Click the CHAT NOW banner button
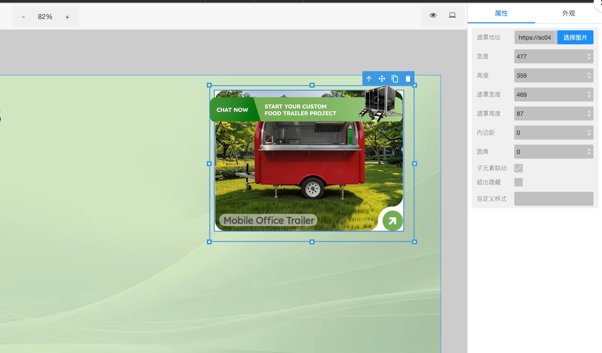This screenshot has width=602, height=353. pos(232,110)
